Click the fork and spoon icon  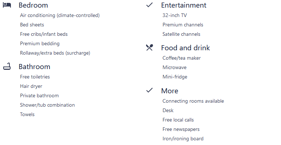click(x=149, y=48)
